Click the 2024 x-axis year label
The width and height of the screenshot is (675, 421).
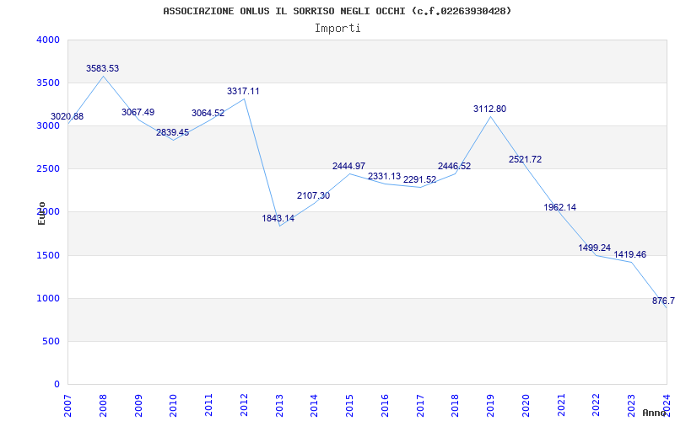tap(667, 405)
